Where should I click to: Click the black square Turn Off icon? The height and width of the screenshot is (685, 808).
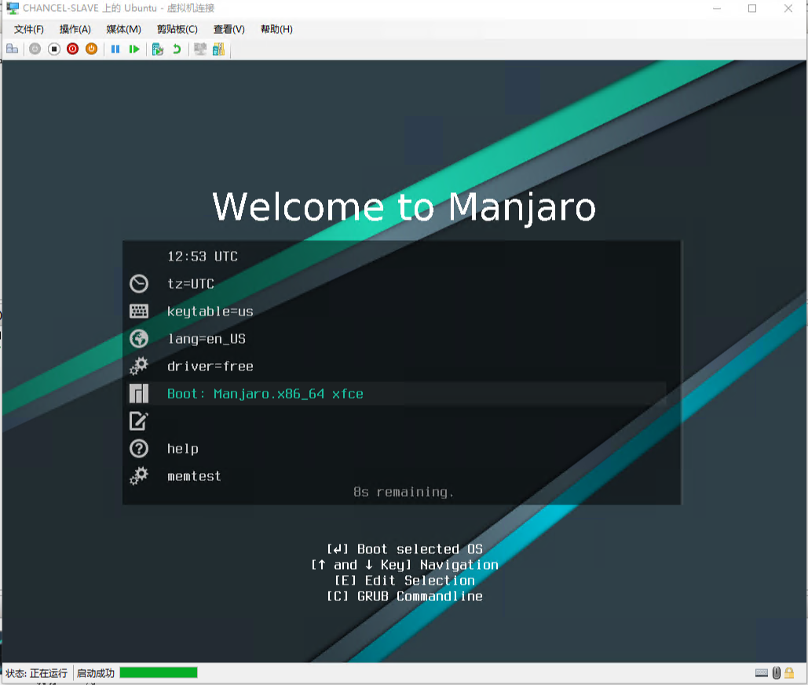(x=54, y=49)
